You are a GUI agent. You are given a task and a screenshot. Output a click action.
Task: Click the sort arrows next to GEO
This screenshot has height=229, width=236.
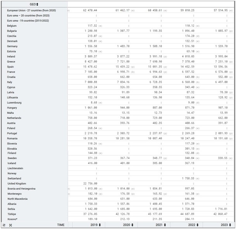37,4
